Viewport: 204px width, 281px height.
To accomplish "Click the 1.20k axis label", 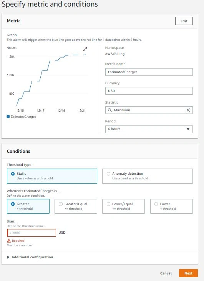I will coord(10,57).
